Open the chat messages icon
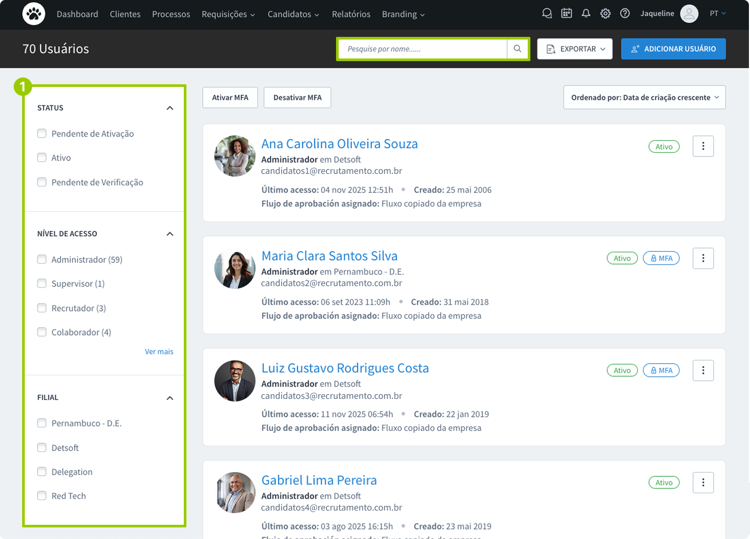This screenshot has height=539, width=750. pos(547,14)
